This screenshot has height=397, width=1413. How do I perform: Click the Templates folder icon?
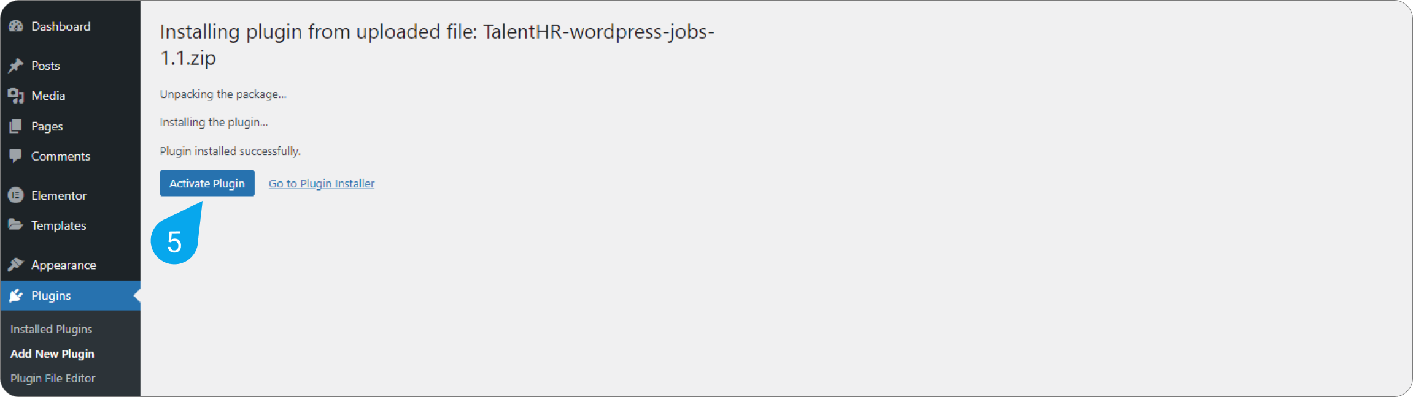16,225
